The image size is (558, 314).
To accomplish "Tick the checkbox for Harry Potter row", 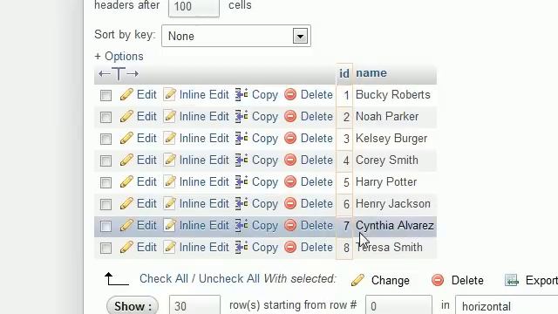I will tap(105, 182).
